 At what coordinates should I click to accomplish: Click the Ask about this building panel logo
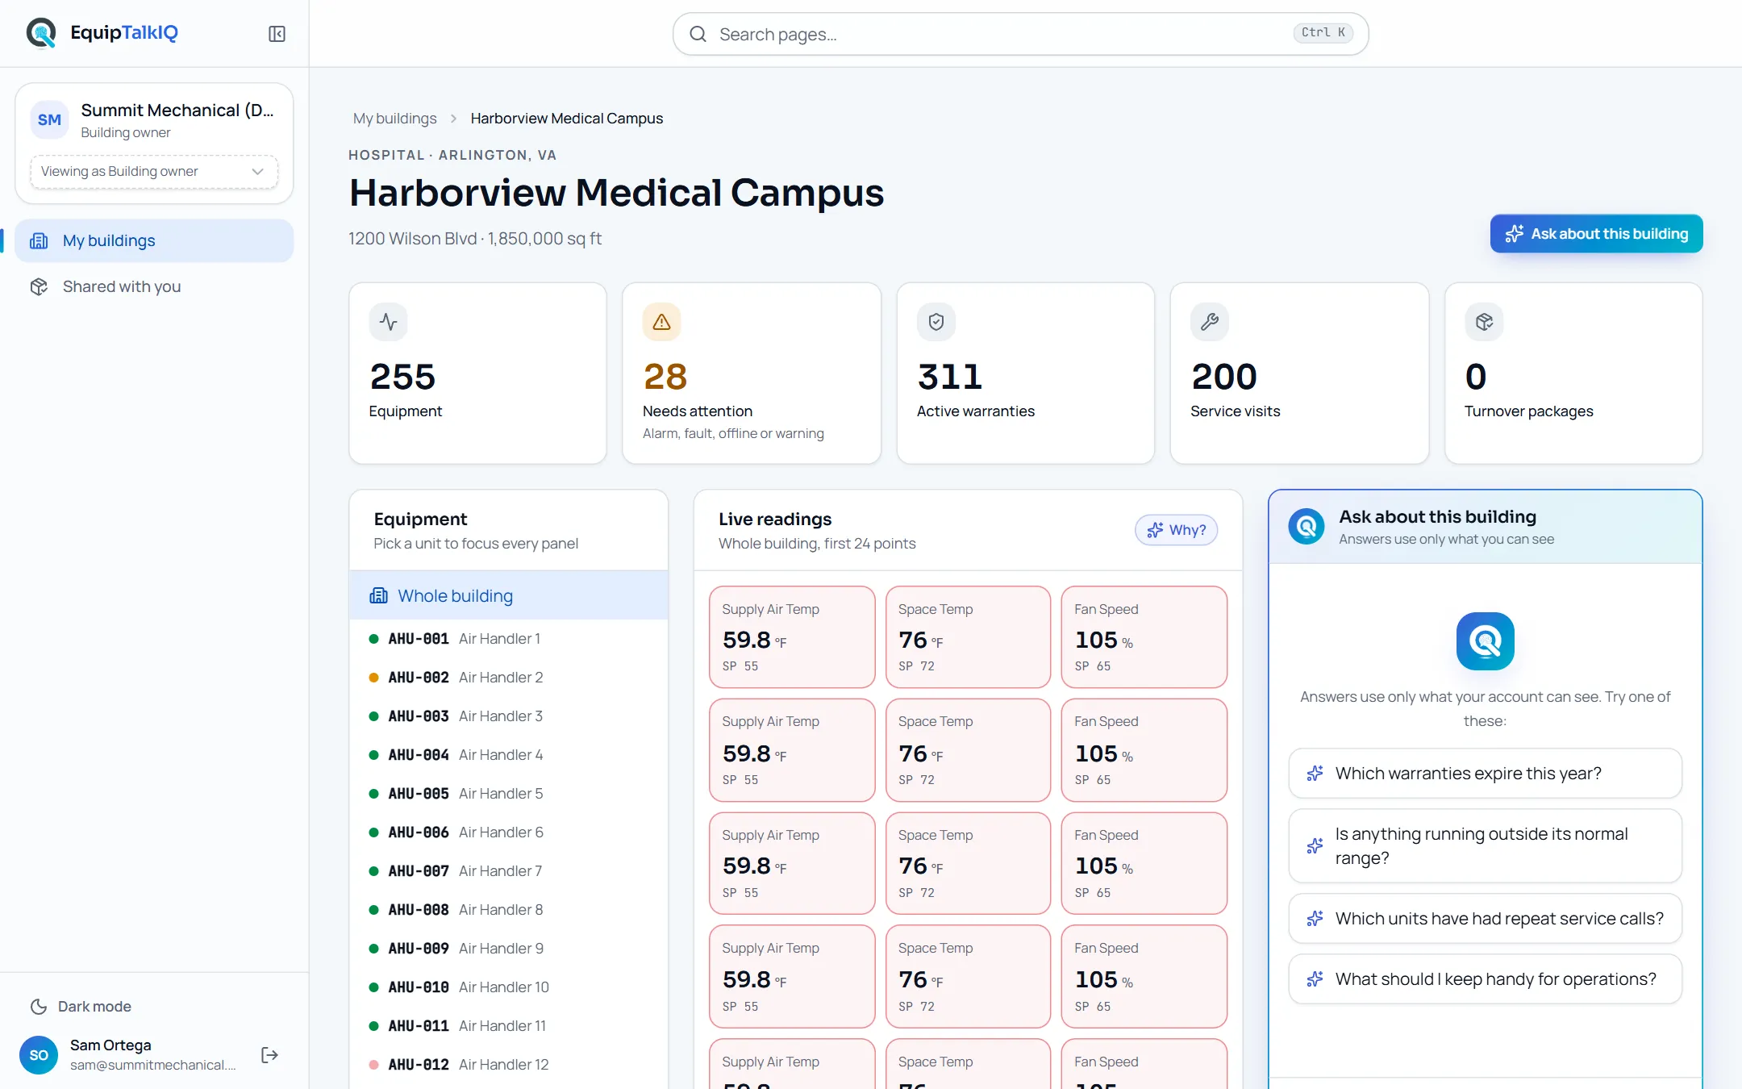point(1306,527)
